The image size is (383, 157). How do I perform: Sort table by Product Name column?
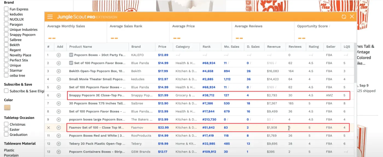(x=80, y=47)
